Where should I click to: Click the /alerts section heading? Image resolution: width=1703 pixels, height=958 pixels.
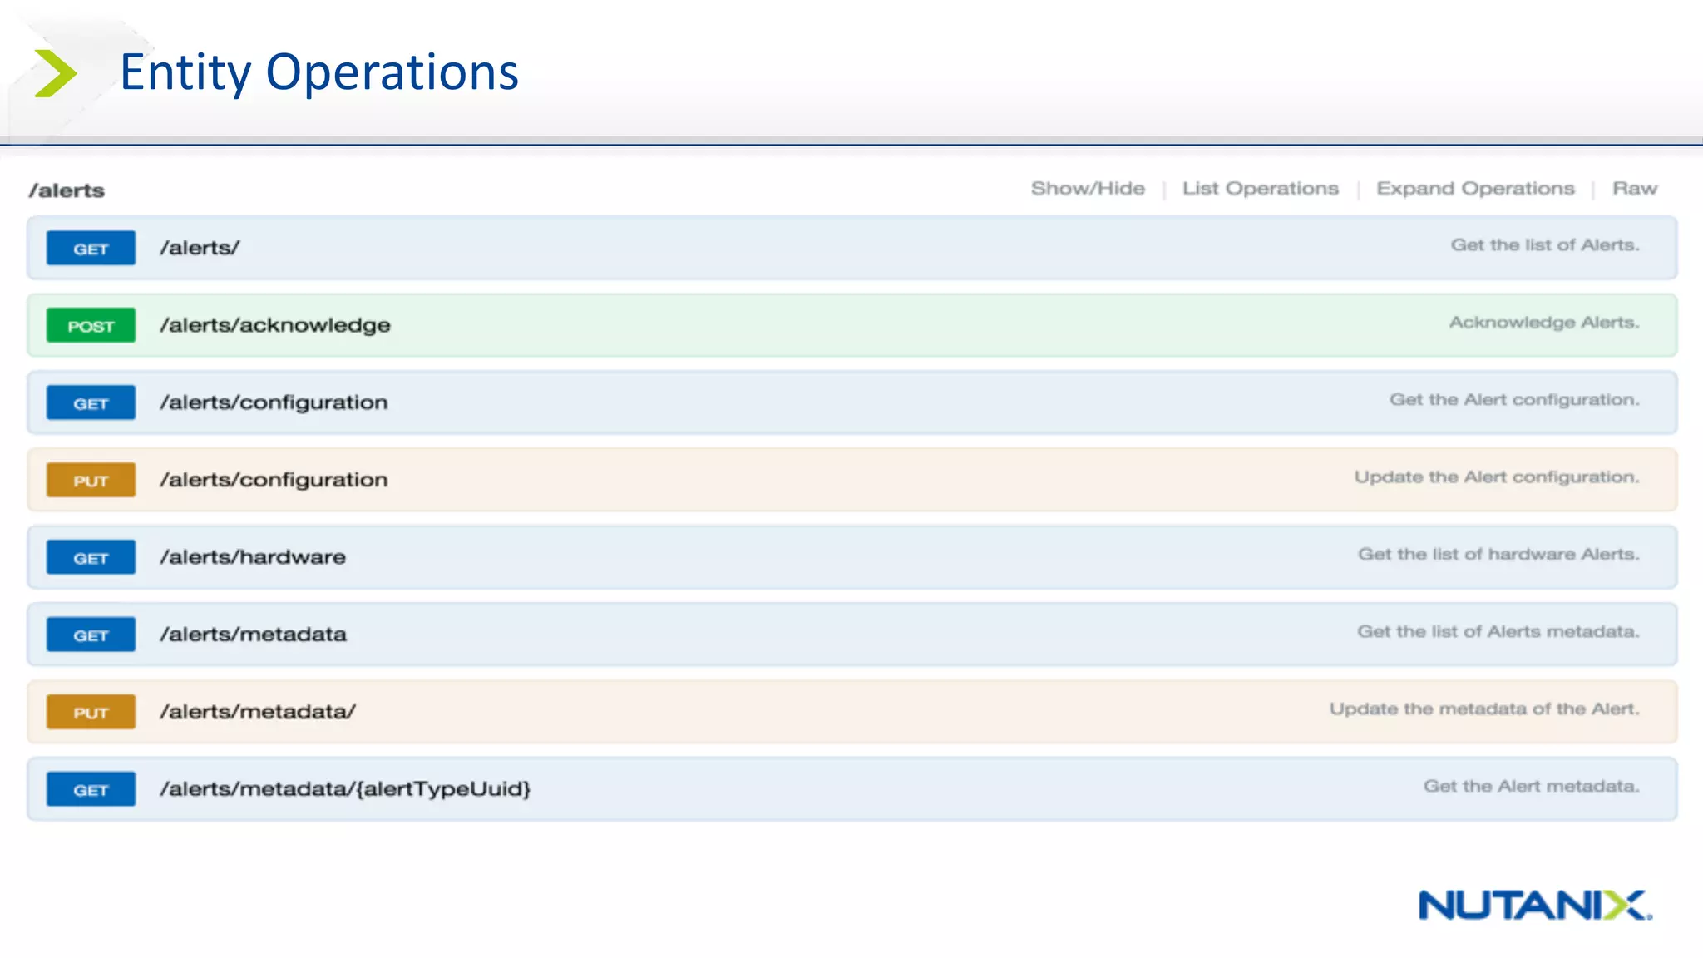tap(67, 190)
